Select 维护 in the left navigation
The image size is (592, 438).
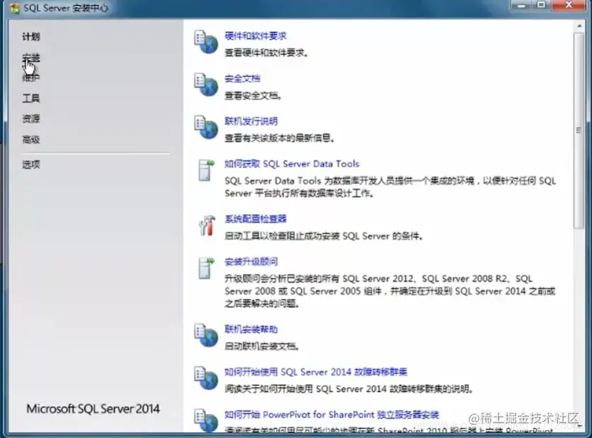[x=31, y=78]
